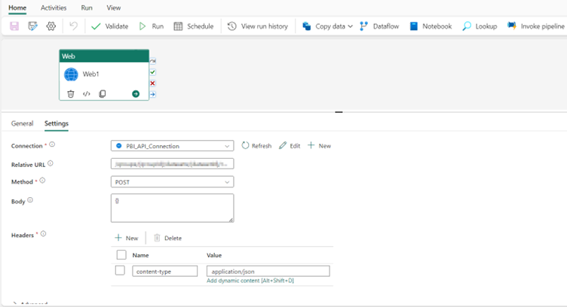Create a New connection
Screen dimensions: 567x307
point(319,146)
